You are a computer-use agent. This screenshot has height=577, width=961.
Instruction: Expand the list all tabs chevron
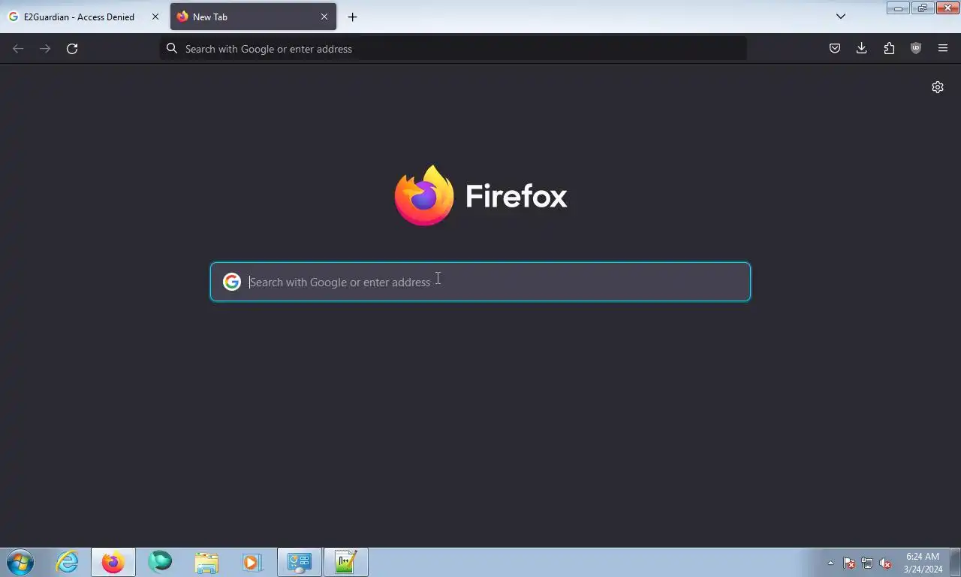pyautogui.click(x=841, y=17)
